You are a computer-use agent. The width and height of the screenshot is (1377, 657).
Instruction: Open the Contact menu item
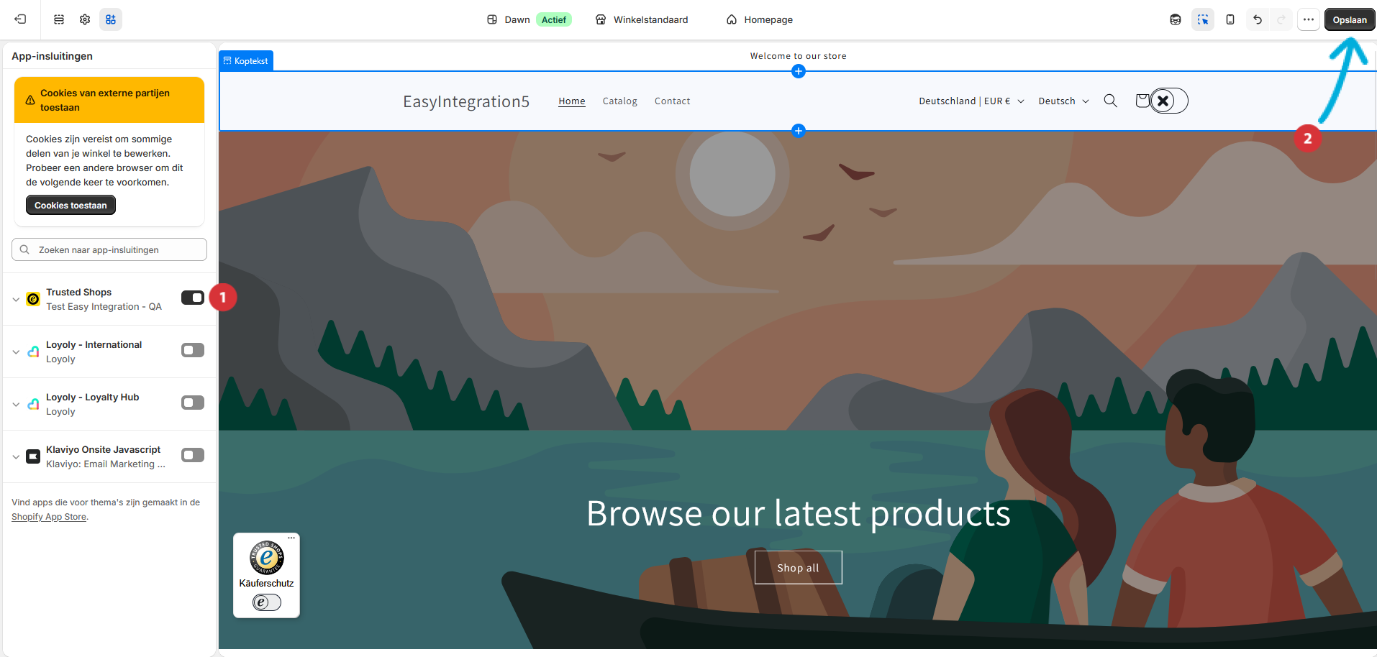[x=672, y=101]
